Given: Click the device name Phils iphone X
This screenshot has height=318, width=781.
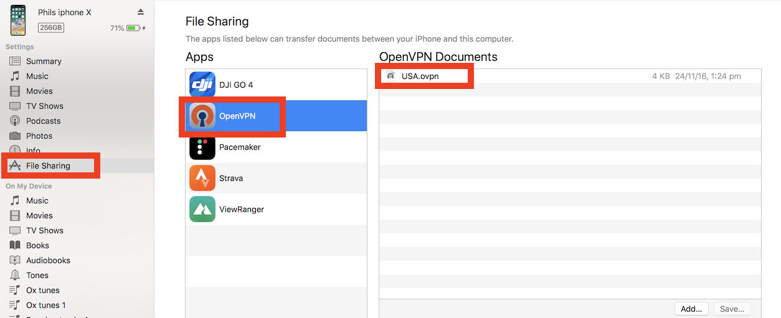Looking at the screenshot, I should pos(65,12).
